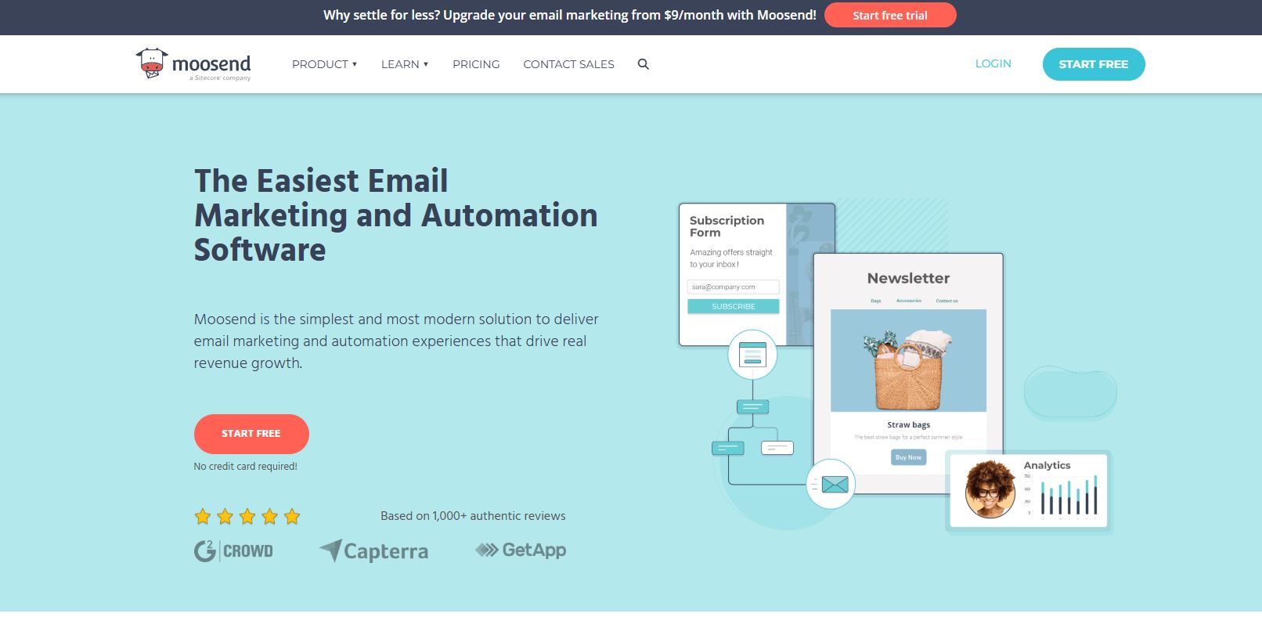
Task: Click the Newsletter heading
Action: point(908,278)
